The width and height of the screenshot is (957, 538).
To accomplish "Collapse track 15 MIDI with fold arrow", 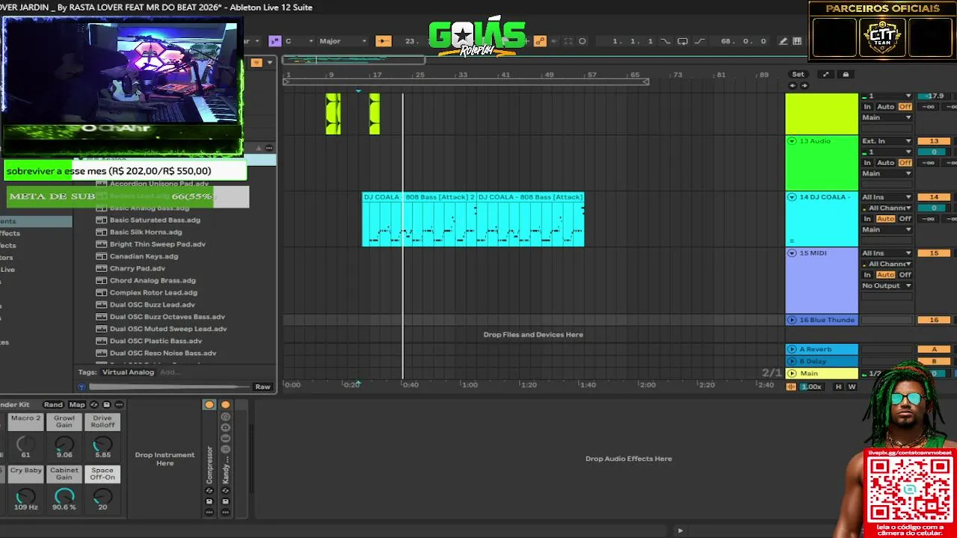I will [x=792, y=253].
